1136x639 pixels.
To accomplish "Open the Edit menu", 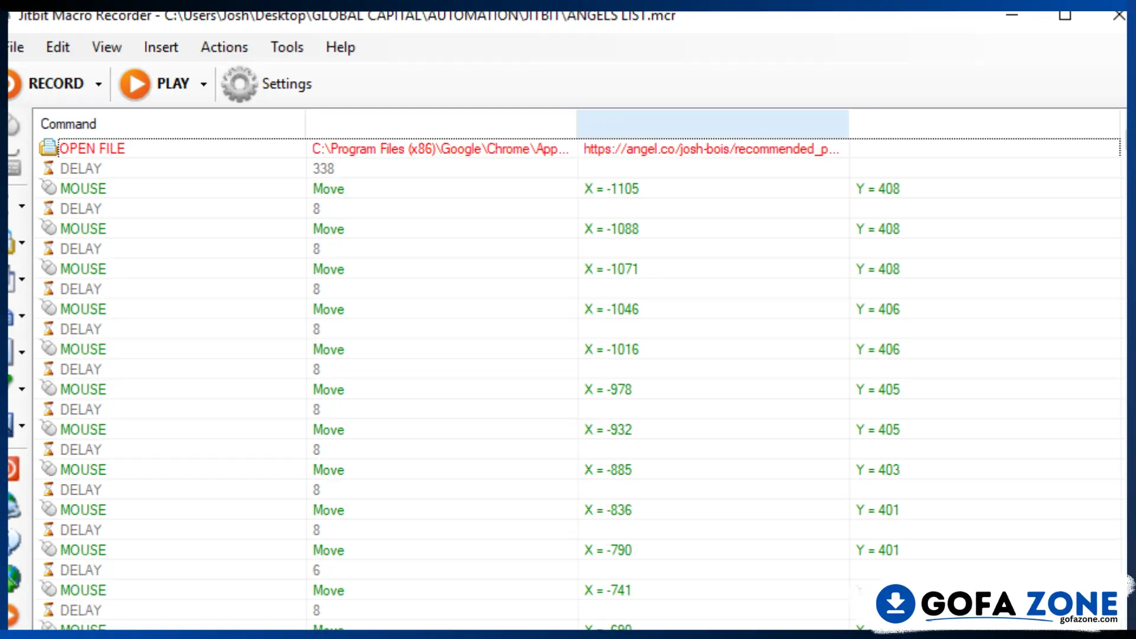I will coord(57,47).
